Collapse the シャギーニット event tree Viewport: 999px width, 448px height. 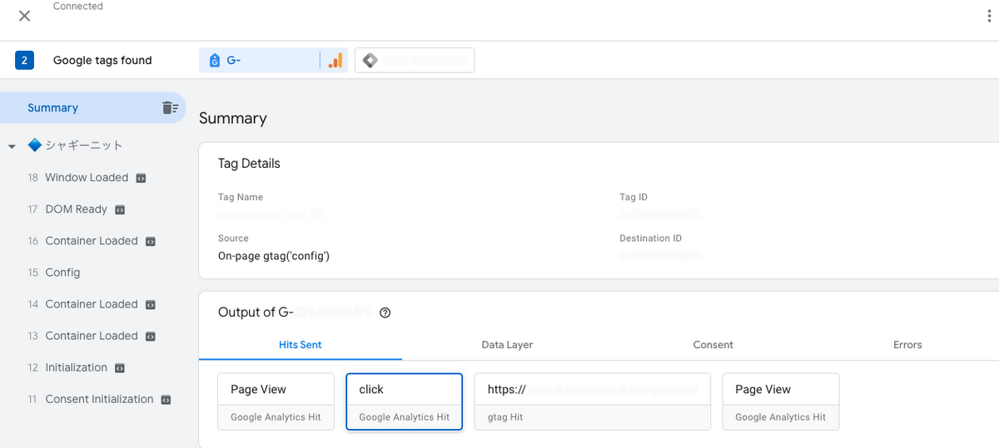[x=12, y=146]
